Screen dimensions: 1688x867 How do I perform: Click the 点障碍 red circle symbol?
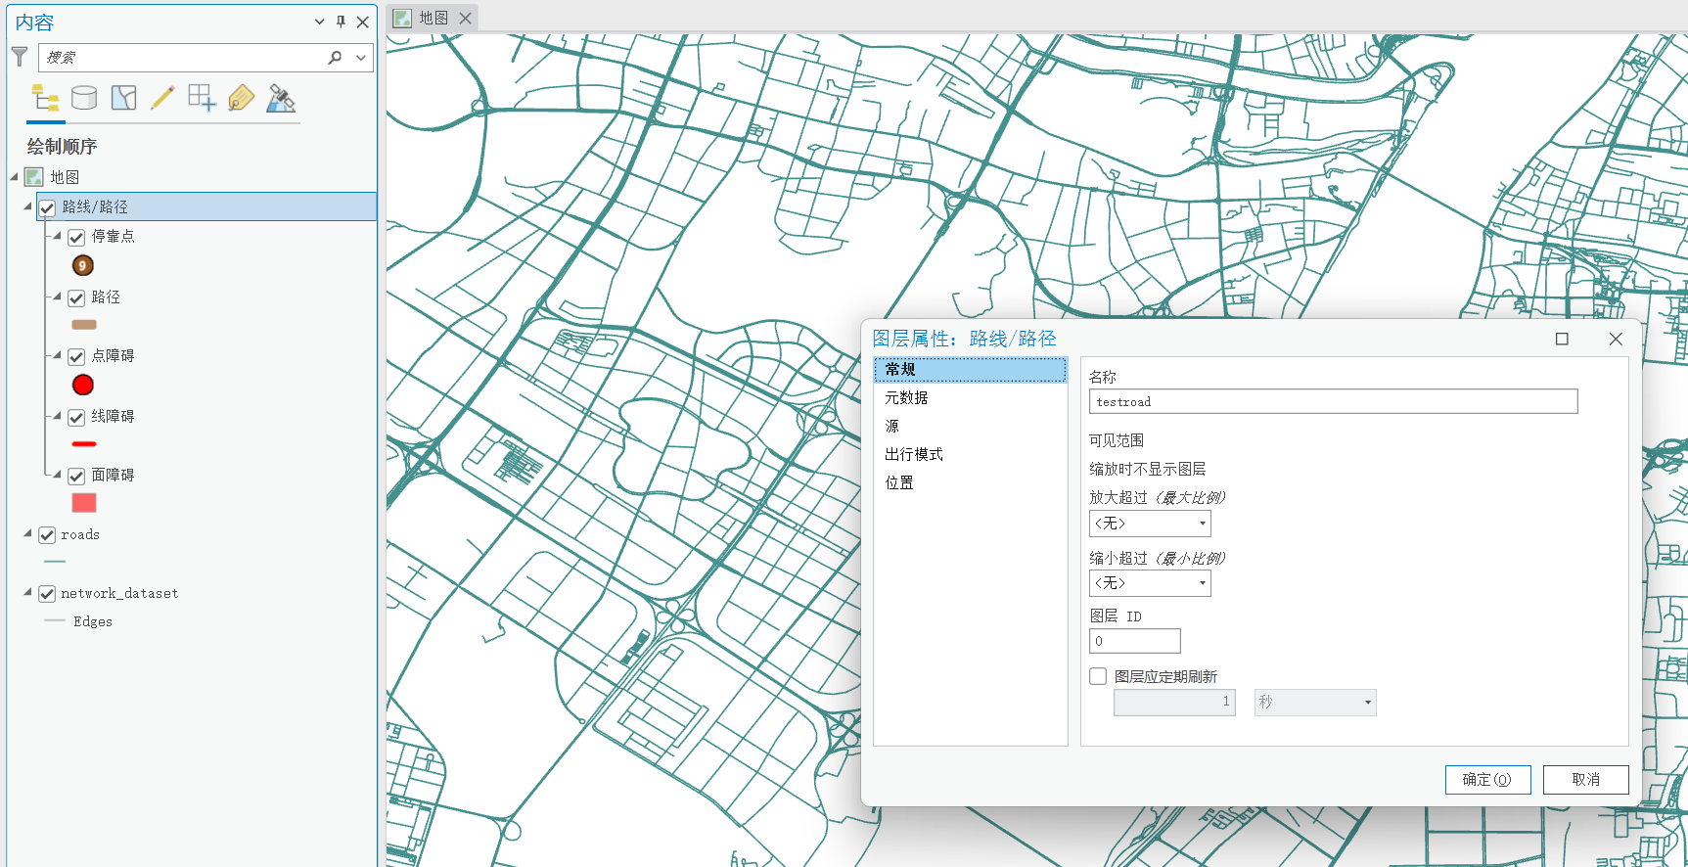point(83,385)
